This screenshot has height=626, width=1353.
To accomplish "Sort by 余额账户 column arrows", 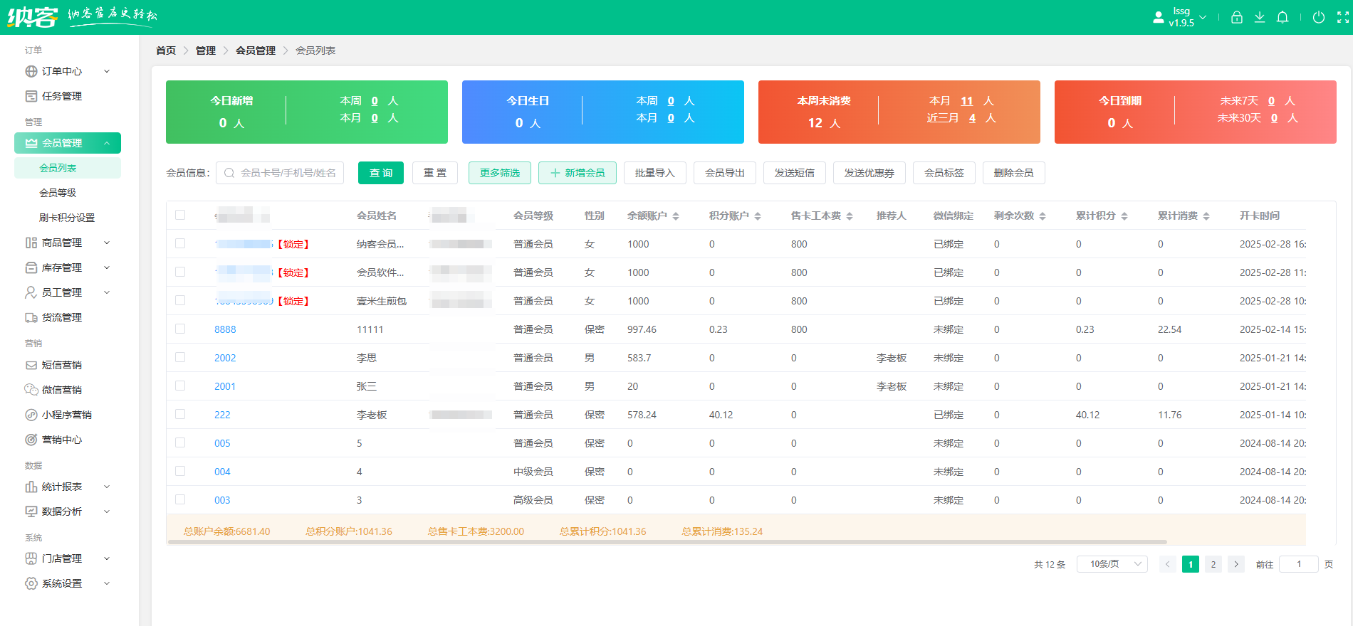I will pos(676,216).
